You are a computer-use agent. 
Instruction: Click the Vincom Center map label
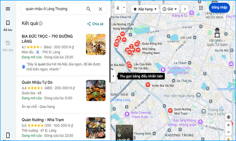(226, 89)
